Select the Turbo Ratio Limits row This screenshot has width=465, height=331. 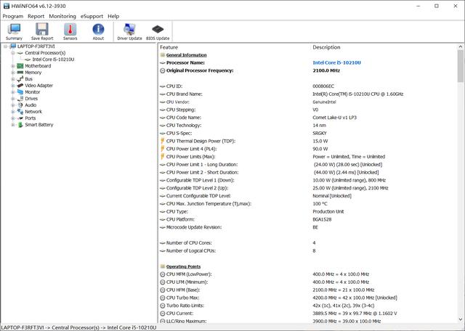click(308, 306)
